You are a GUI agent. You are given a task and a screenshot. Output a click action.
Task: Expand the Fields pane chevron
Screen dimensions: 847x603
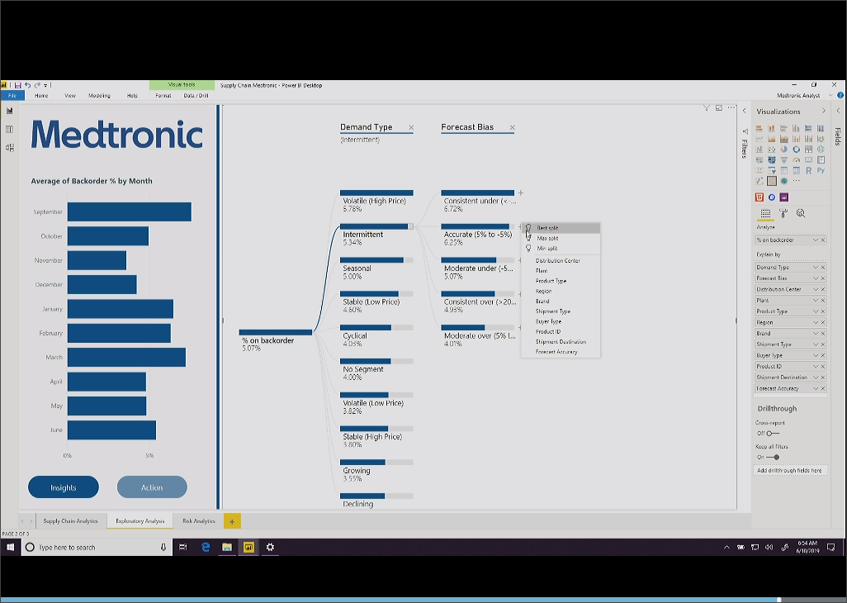click(839, 111)
